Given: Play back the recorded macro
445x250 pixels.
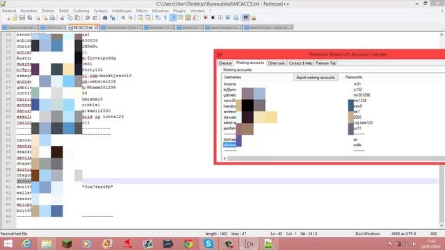Looking at the screenshot, I should coord(220,18).
